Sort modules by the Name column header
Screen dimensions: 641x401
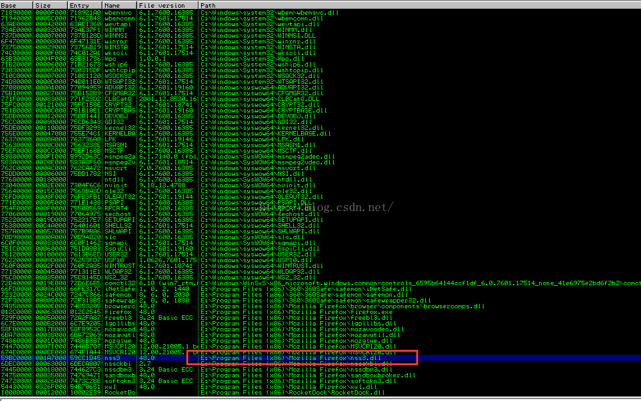(x=119, y=5)
